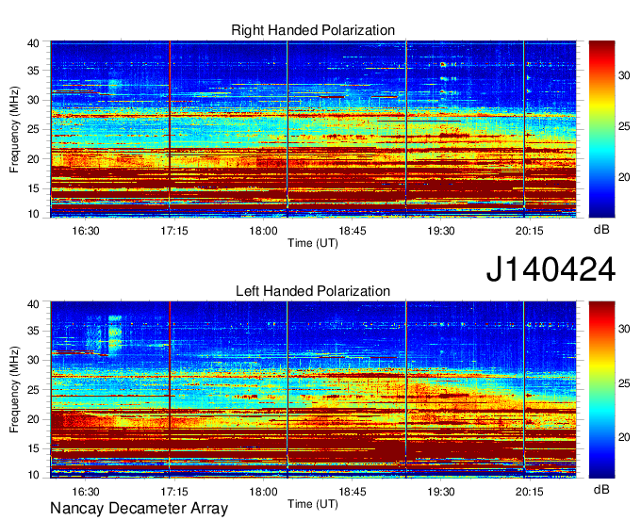The height and width of the screenshot is (520, 641).
Task: Click the 35 MHz tick label on the top plot
Action: pyautogui.click(x=33, y=71)
